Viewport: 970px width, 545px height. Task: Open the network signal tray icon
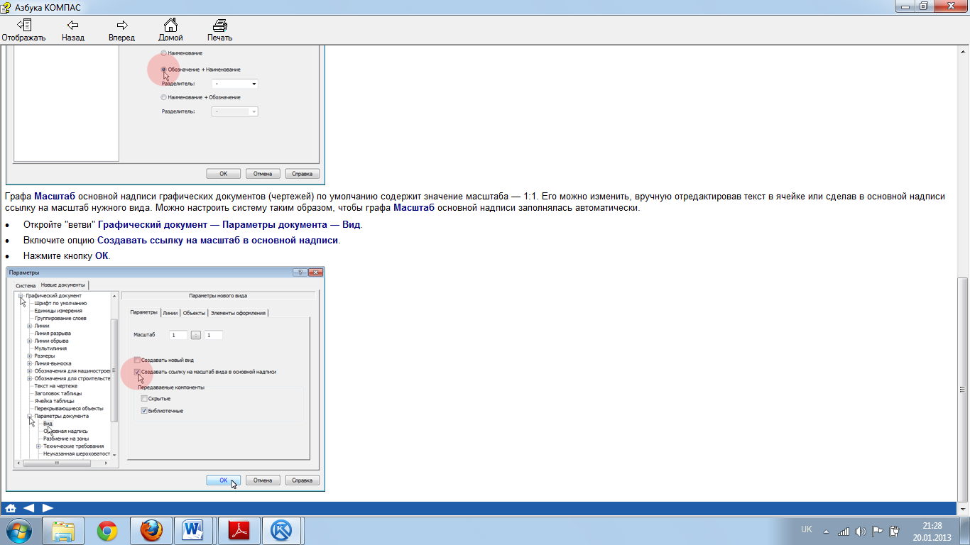[x=844, y=531]
